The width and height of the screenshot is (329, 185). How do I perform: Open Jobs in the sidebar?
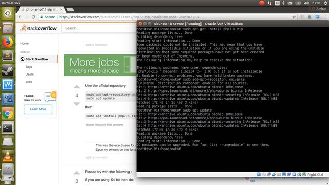tap(29, 82)
